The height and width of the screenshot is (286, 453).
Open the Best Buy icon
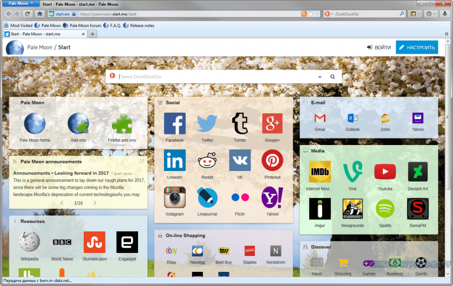pos(224,251)
